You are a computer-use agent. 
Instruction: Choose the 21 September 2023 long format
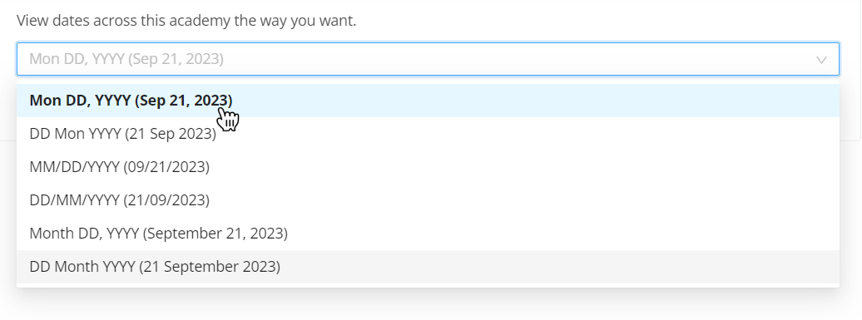(x=428, y=267)
